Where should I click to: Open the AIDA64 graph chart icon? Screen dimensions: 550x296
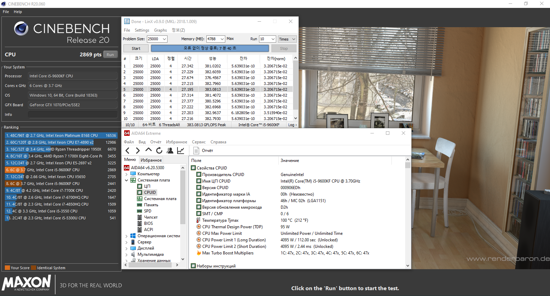(181, 151)
